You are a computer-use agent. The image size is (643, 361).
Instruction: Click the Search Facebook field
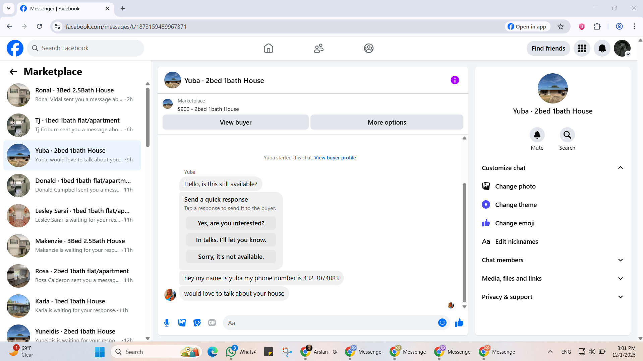(x=85, y=48)
